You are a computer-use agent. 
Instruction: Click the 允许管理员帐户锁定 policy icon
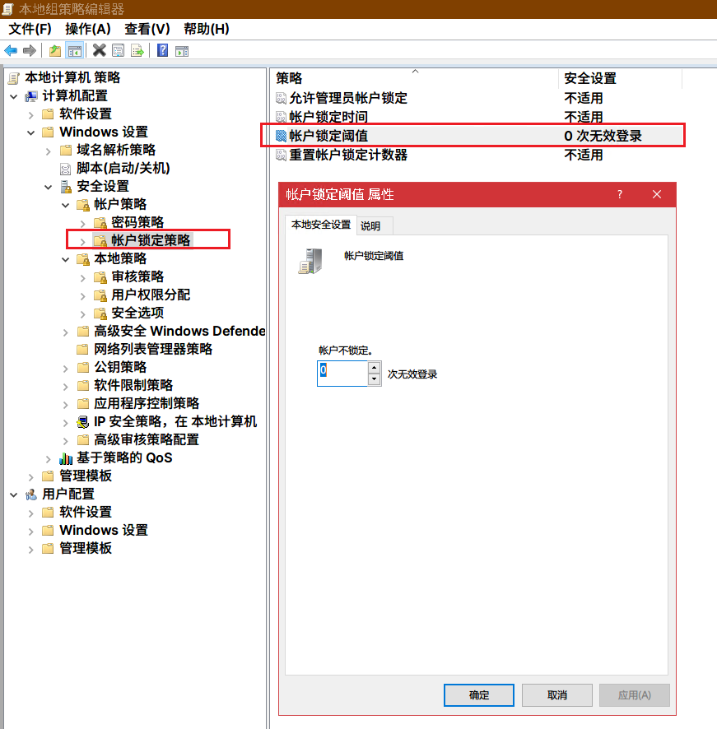click(x=281, y=98)
